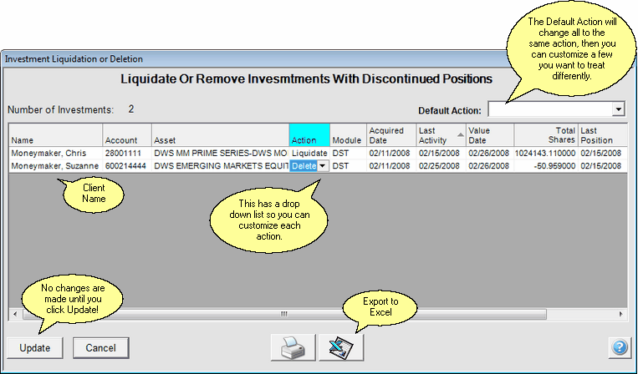The width and height of the screenshot is (638, 374).
Task: Sort by Total Shares column header
Action: (546, 135)
